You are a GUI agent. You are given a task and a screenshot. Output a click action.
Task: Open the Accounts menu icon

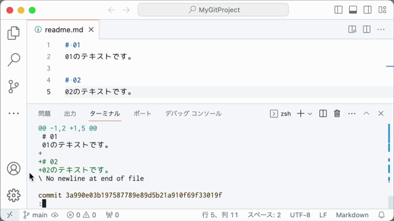[x=14, y=168]
